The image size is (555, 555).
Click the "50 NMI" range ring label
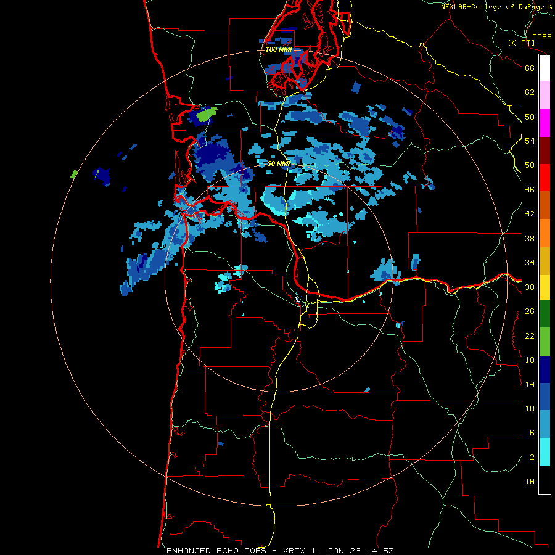[279, 163]
